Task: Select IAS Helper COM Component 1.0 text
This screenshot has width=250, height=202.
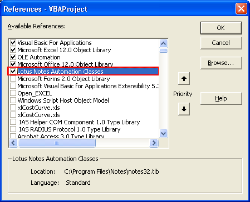Action: point(80,122)
